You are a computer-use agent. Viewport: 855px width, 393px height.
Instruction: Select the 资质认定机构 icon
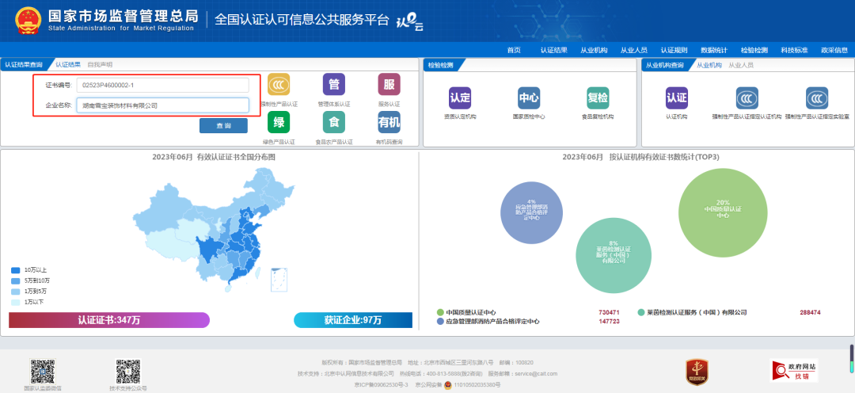pos(460,98)
